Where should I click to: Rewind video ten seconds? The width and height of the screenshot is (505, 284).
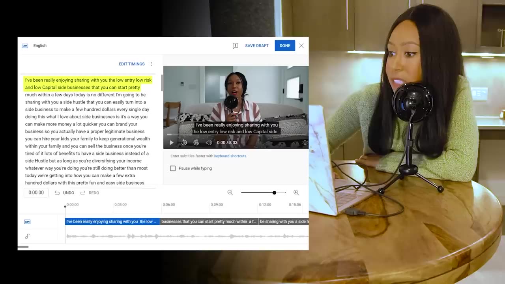(184, 143)
